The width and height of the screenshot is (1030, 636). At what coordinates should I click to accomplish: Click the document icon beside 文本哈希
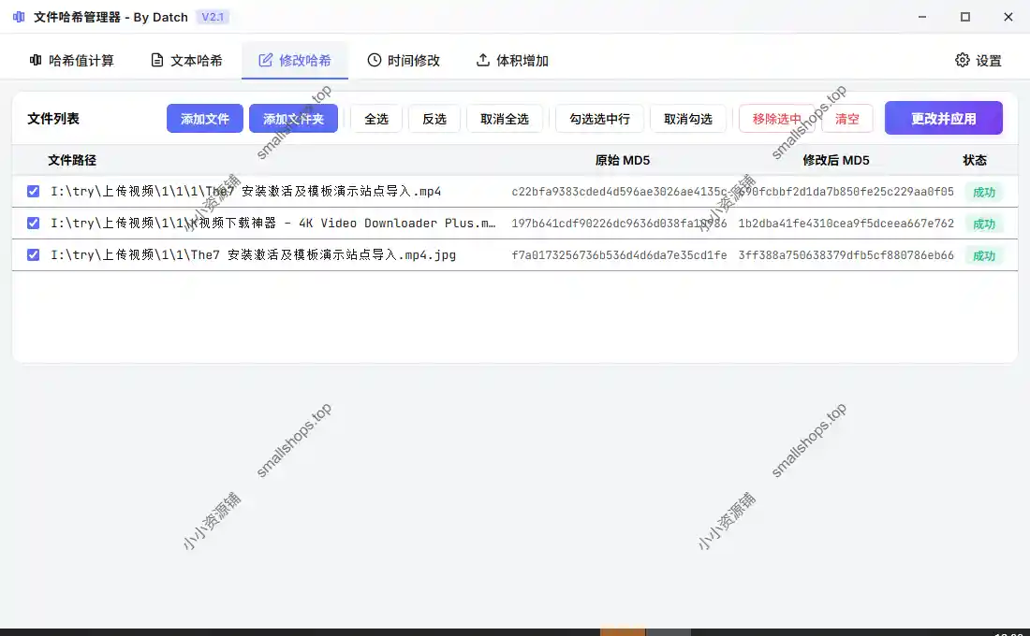157,61
